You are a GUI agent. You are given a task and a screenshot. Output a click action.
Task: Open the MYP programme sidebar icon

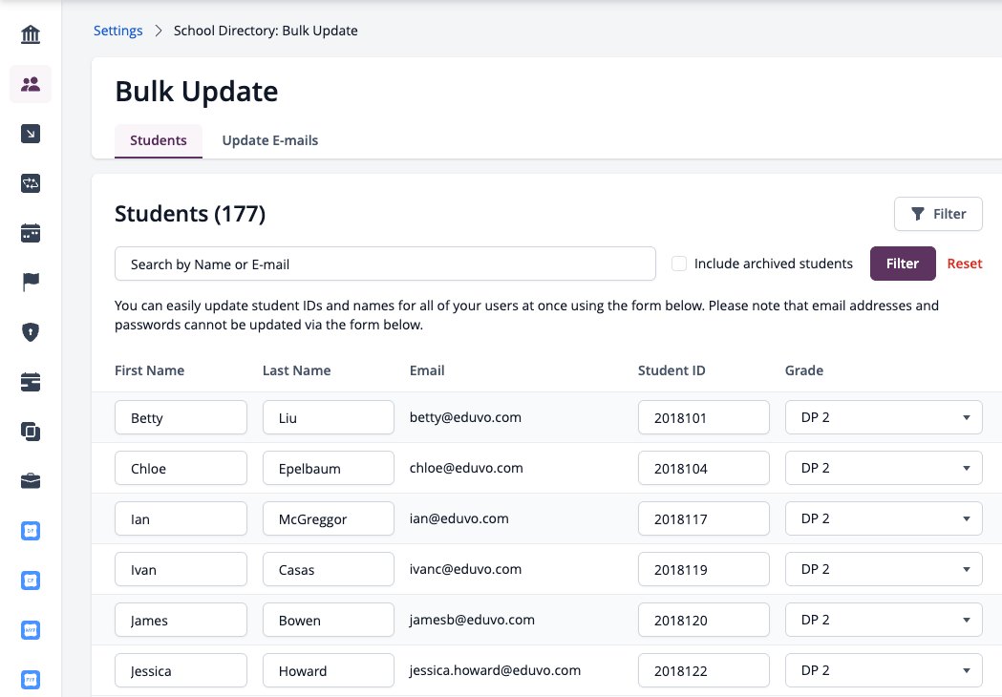[x=30, y=630]
